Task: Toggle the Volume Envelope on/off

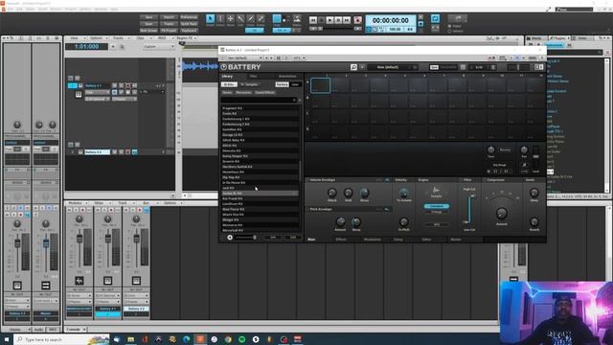Action: 307,180
